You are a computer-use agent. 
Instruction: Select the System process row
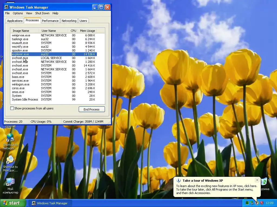tap(54, 96)
